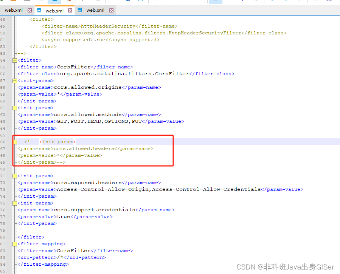Place cursor in CorsFilter filter-name on line 55
The width and height of the screenshot is (340, 274).
[73, 67]
